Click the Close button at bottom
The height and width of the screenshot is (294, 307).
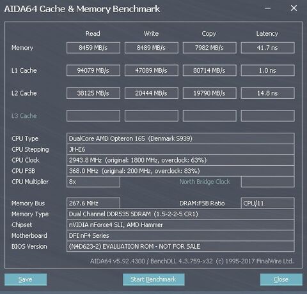pos(281,279)
